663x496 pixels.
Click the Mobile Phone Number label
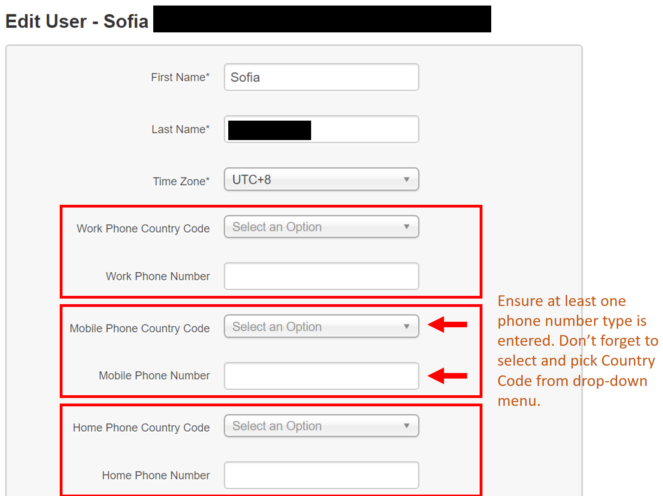154,375
